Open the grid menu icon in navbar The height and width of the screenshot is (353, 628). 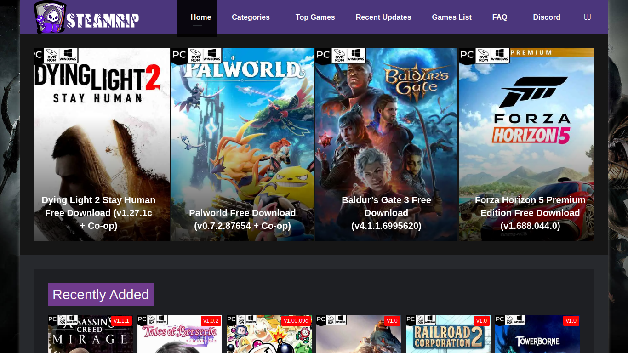click(587, 17)
